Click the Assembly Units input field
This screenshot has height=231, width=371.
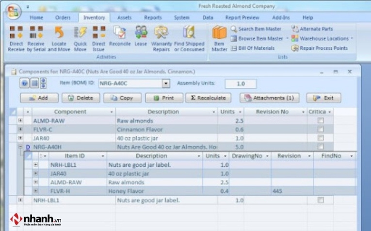(x=241, y=84)
